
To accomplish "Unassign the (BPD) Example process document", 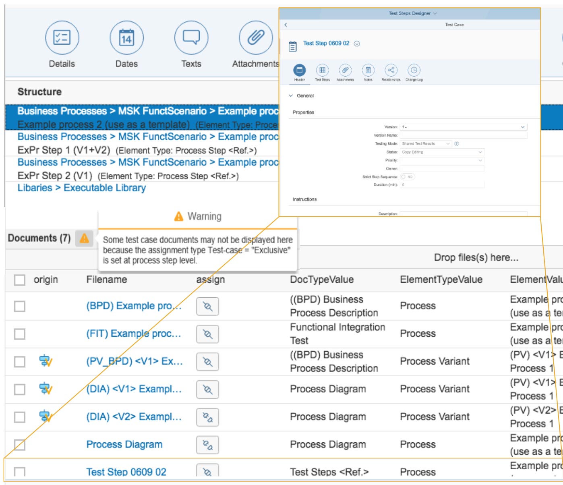I will 207,307.
